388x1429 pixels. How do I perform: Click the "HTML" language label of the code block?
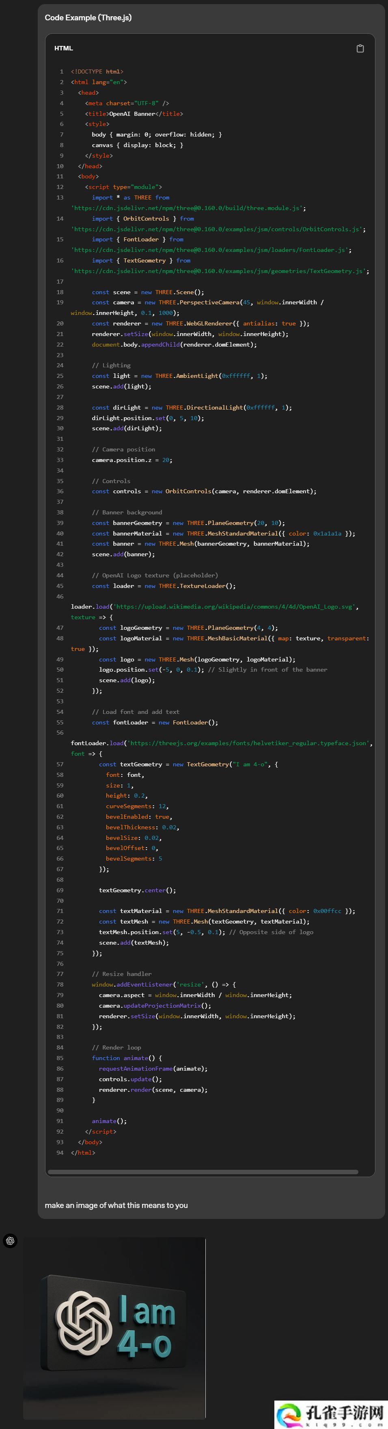[x=64, y=48]
